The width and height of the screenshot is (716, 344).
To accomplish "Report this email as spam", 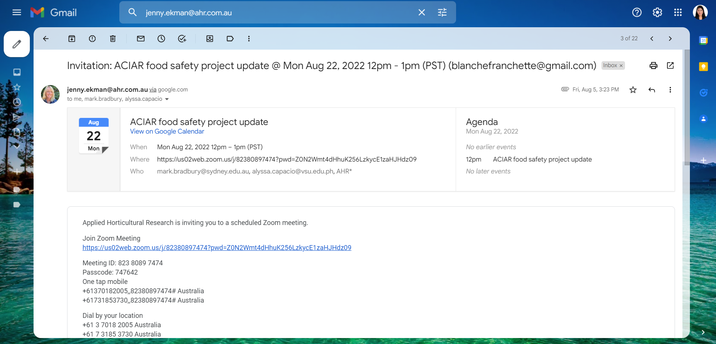I will pyautogui.click(x=92, y=38).
